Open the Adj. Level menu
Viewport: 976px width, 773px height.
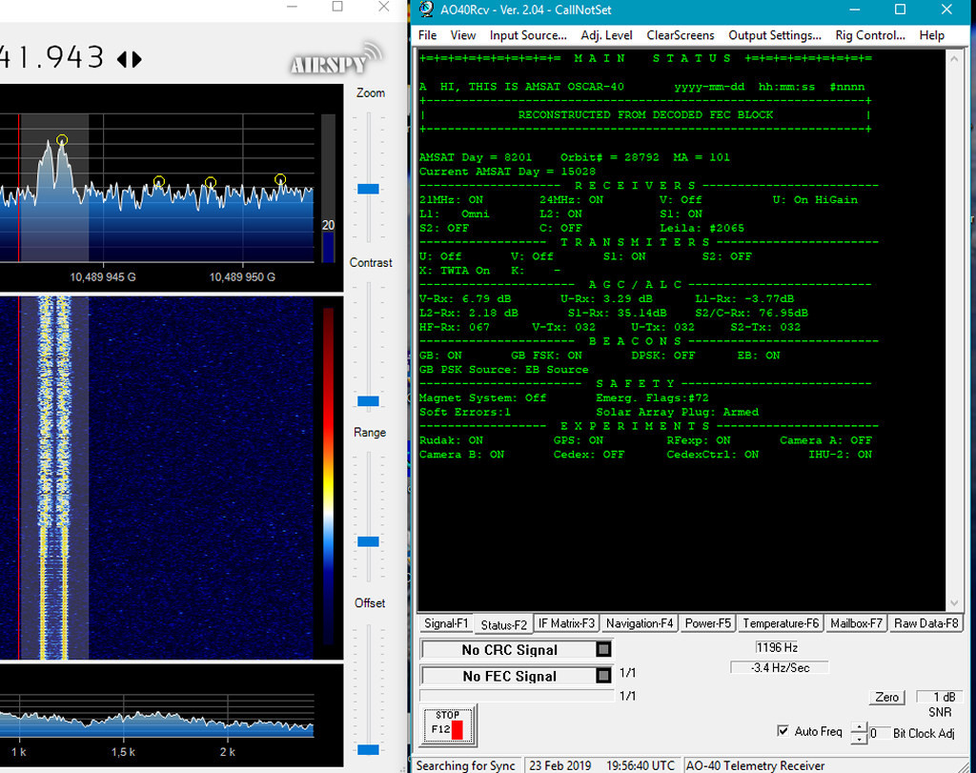tap(606, 35)
